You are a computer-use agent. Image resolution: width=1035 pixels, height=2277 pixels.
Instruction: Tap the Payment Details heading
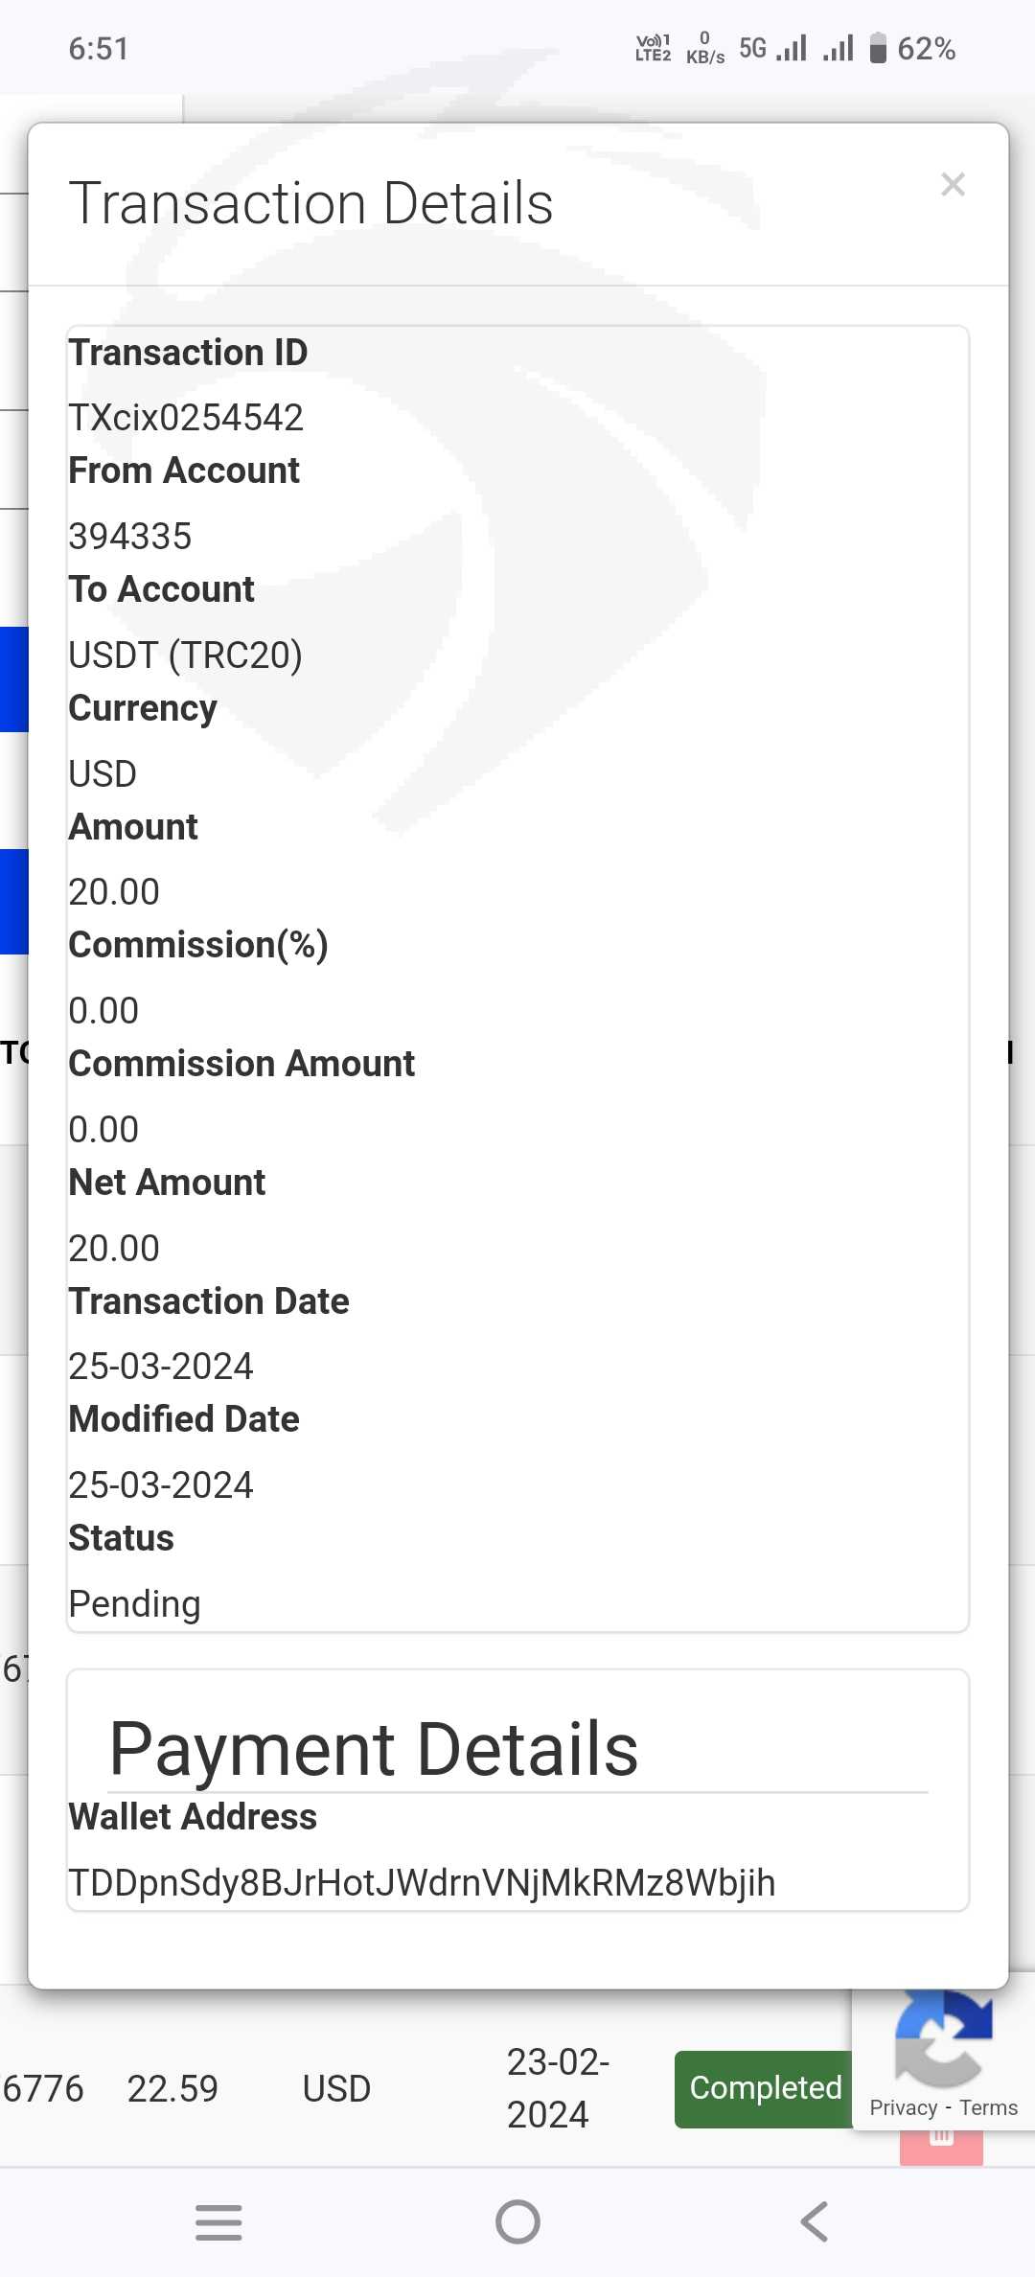click(x=374, y=1749)
